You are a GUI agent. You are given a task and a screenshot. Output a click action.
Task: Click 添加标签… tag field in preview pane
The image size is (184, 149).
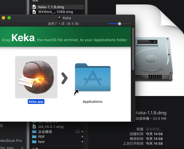tap(154, 129)
